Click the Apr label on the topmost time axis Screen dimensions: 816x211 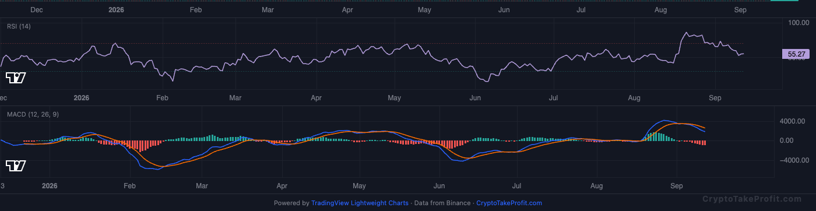[x=348, y=10]
